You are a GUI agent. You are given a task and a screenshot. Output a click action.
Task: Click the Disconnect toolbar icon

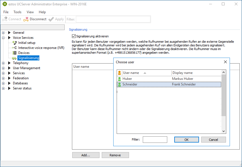[26, 19]
